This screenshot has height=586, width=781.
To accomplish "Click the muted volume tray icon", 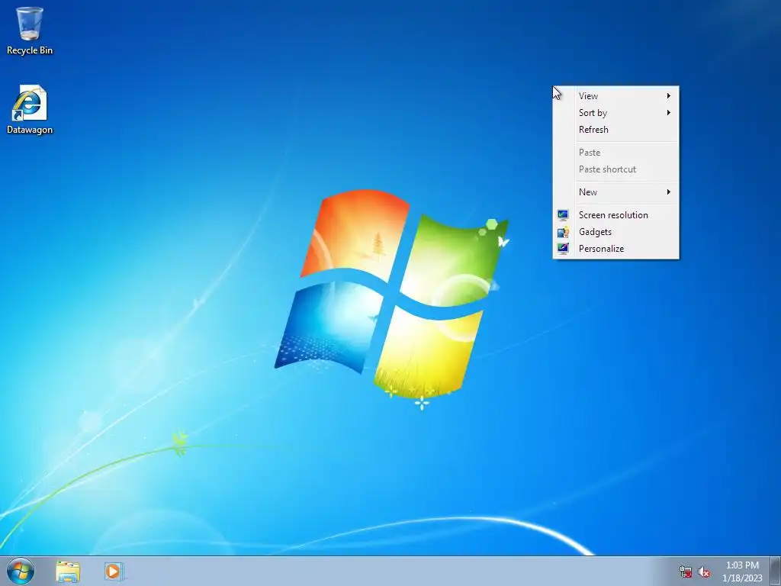I will coord(704,572).
